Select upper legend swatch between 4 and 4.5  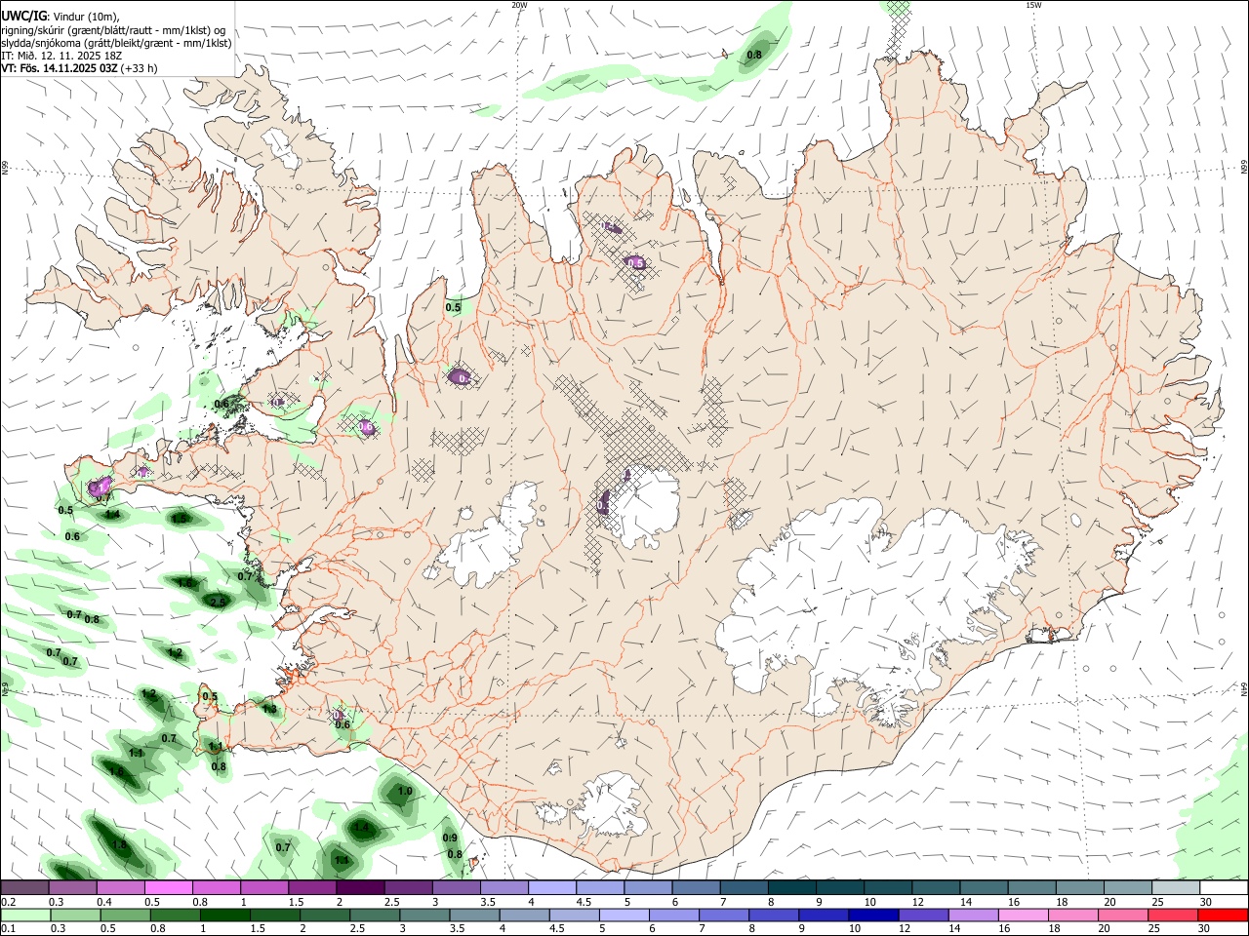click(550, 887)
